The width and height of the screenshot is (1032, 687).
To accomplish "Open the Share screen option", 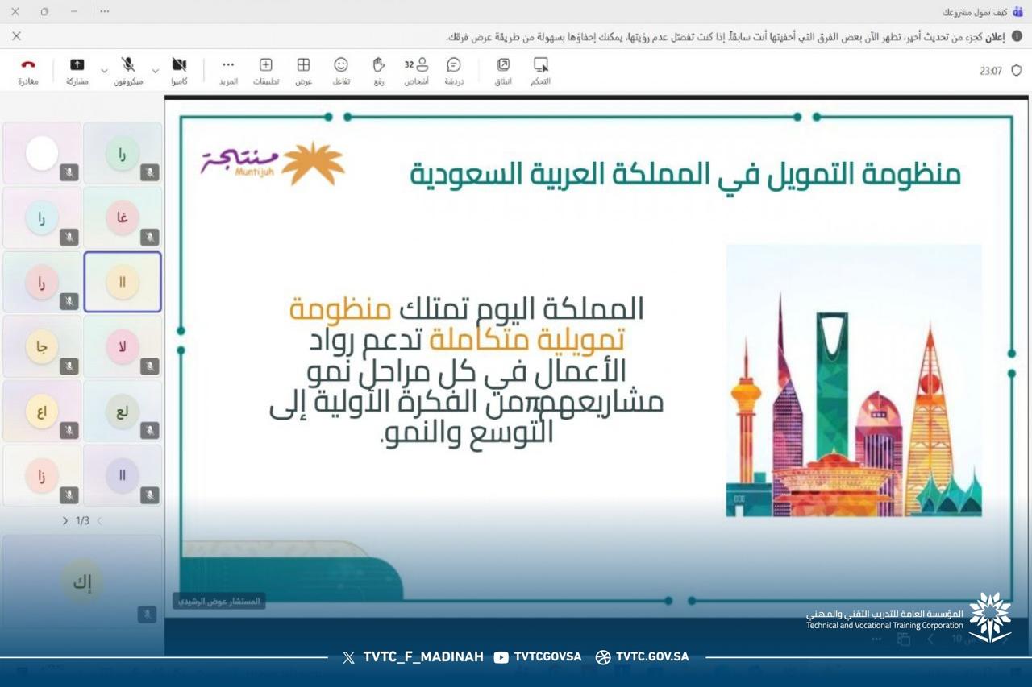I will click(x=77, y=71).
